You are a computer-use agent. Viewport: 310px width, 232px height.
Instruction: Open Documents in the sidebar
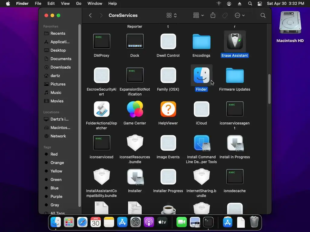click(x=61, y=59)
